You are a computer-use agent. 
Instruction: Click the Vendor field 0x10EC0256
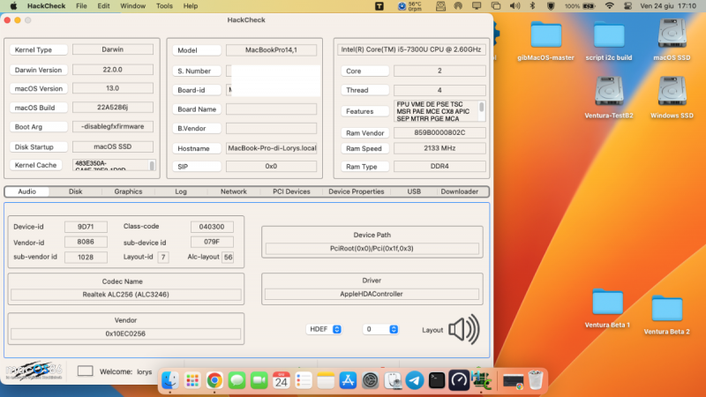pos(125,333)
